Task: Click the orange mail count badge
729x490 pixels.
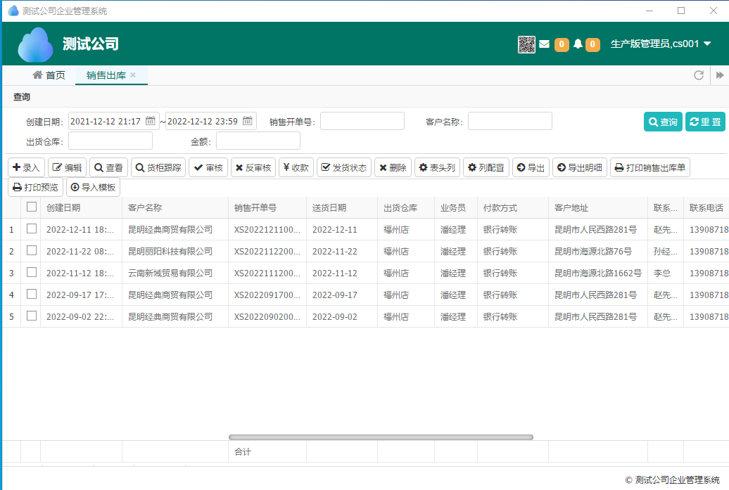Action: pyautogui.click(x=562, y=44)
